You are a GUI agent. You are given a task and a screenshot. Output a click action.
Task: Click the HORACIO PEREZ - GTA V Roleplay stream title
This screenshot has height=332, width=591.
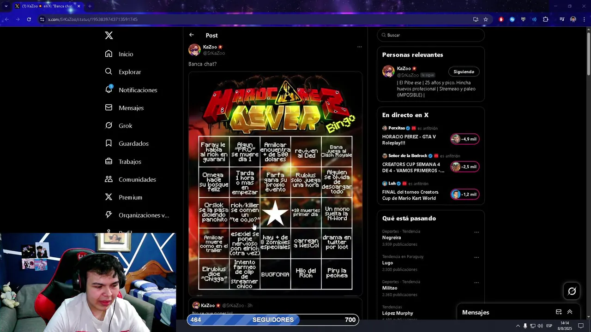tap(409, 140)
